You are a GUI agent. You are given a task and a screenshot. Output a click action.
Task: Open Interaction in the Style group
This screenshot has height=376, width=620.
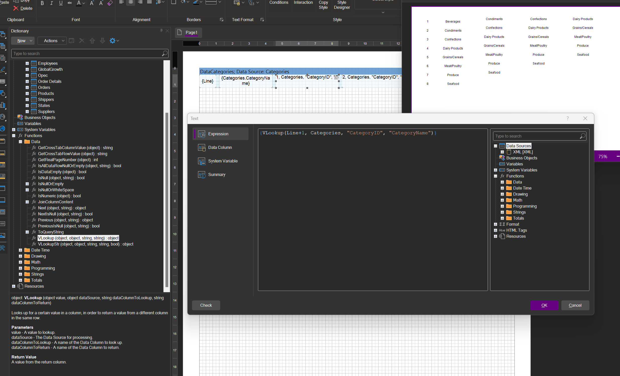[x=303, y=3]
